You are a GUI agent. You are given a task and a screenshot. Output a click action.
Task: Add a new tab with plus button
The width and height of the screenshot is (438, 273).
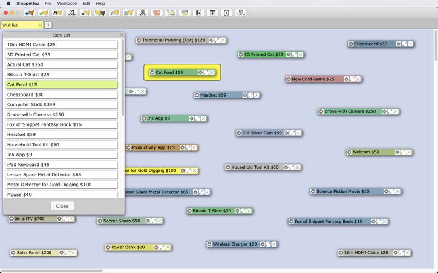tap(48, 25)
